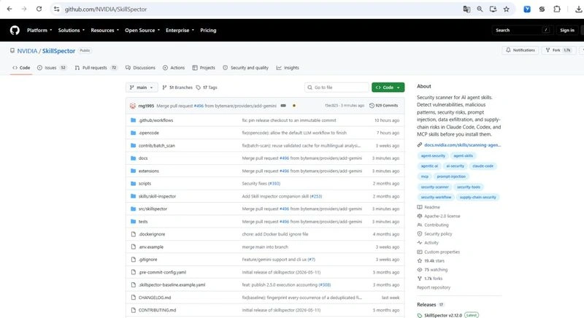Open the CONTRIBUTING.md file
The width and height of the screenshot is (584, 318).
[x=157, y=310]
